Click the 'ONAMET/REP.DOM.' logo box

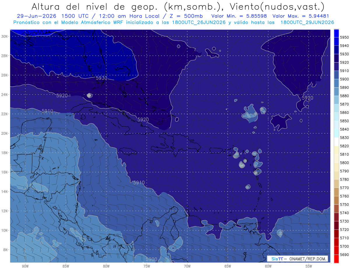click(x=297, y=259)
